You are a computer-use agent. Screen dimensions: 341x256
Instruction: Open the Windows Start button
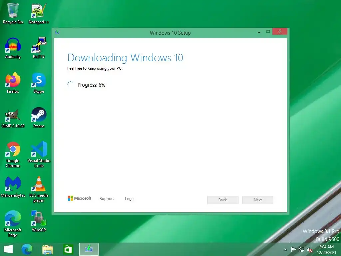point(8,249)
